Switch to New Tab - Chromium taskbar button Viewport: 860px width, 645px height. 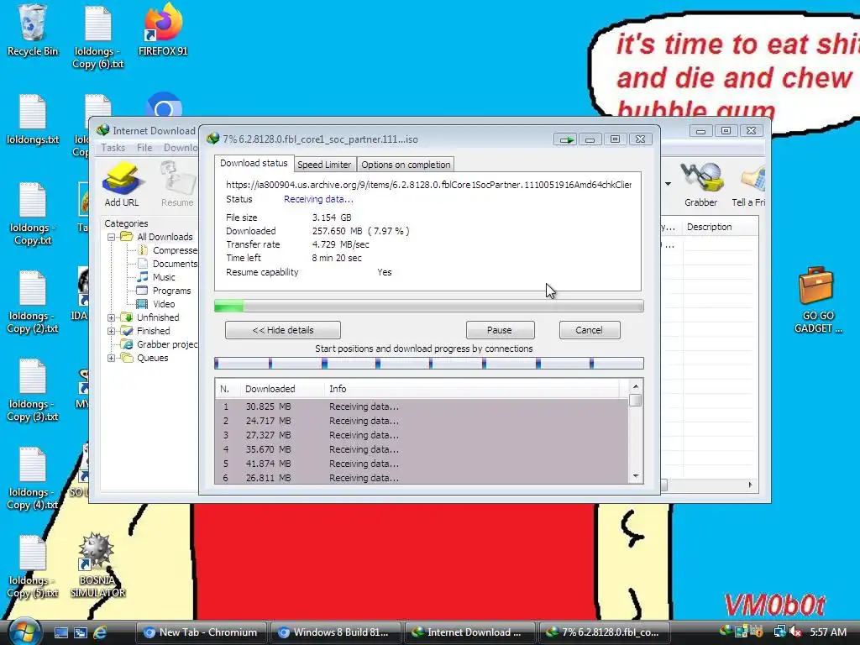pos(201,632)
